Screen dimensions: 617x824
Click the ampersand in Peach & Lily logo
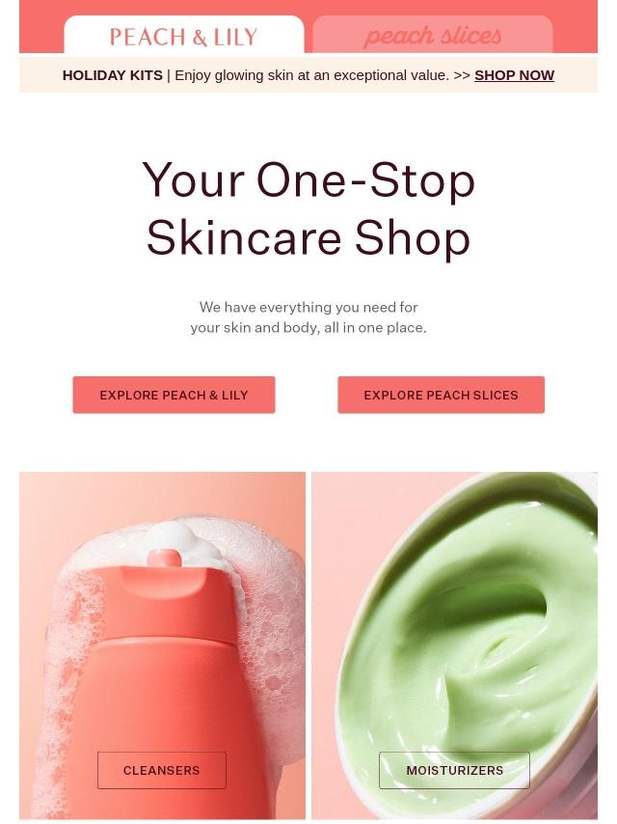pyautogui.click(x=200, y=38)
